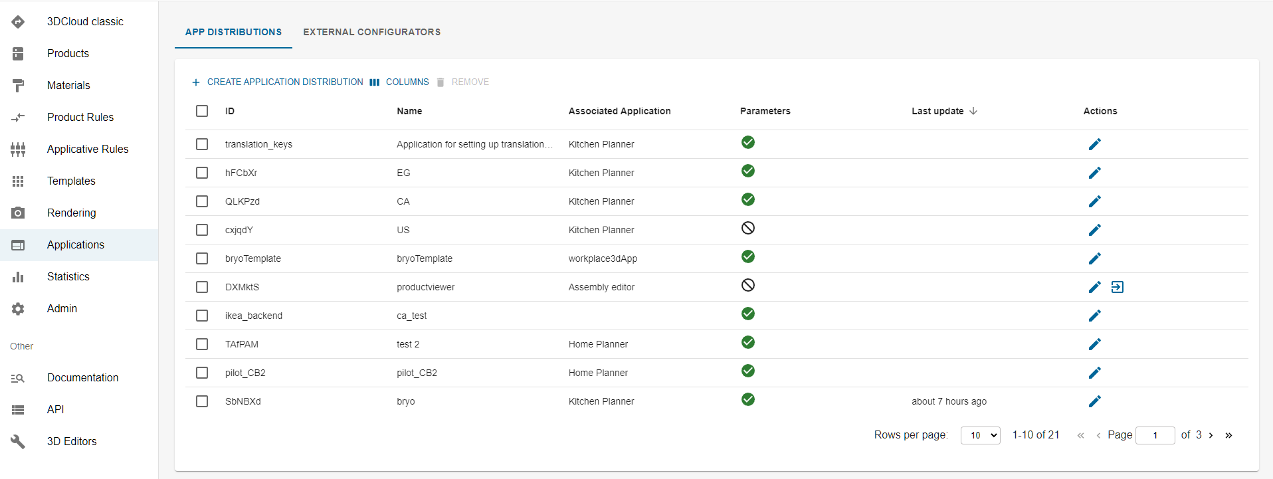Edit the hFCbXr row with pencil icon
This screenshot has height=479, width=1273.
1095,173
